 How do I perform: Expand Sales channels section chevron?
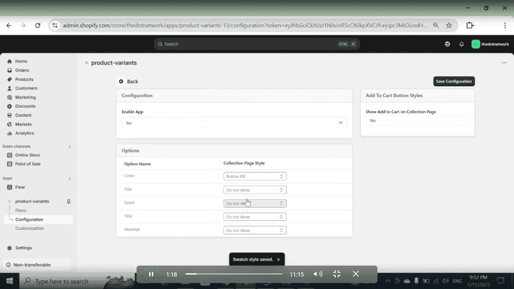(70, 146)
